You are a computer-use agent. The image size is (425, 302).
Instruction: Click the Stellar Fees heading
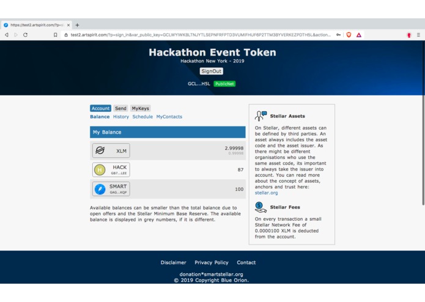click(x=285, y=207)
